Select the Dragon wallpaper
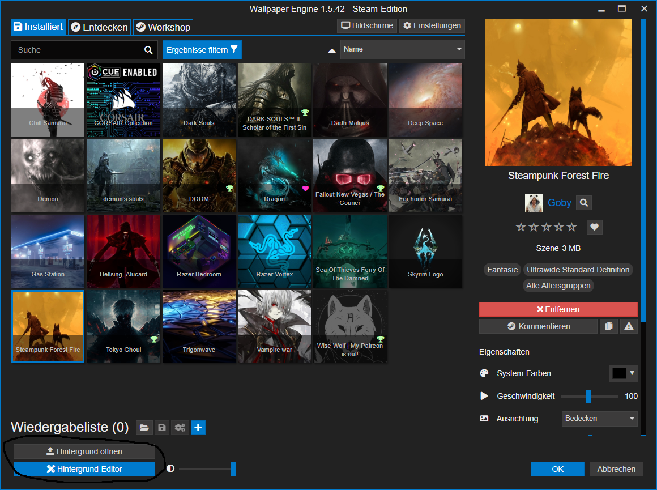The width and height of the screenshot is (657, 490). 275,176
